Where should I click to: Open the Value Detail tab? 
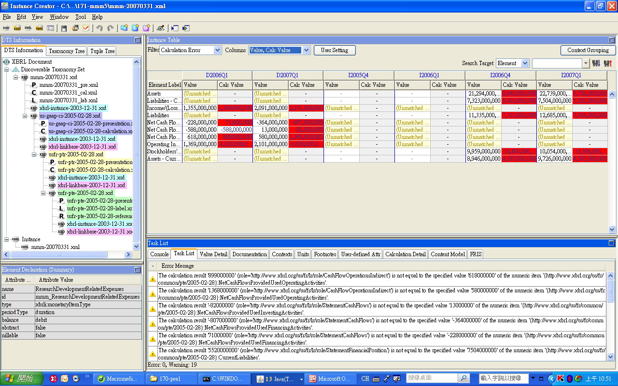pos(213,254)
